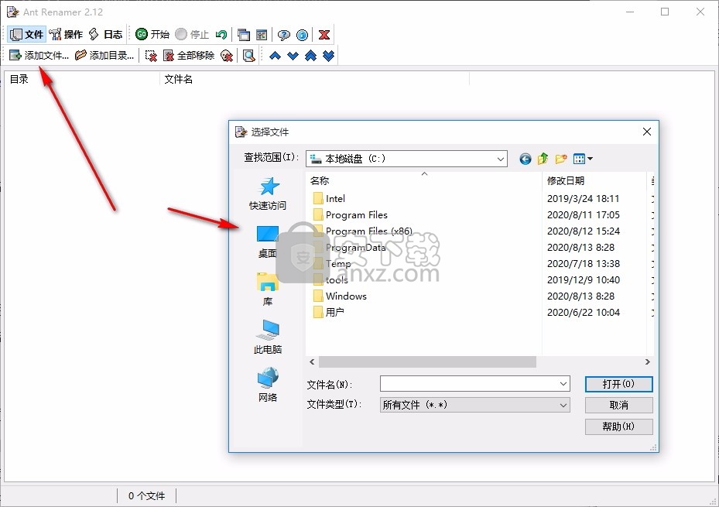Sort the file list by 名称 column
Screen dimensions: 719x507
[x=423, y=180]
